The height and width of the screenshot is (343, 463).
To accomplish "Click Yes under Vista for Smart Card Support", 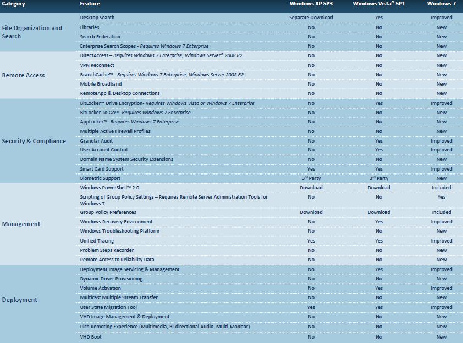I will [x=378, y=169].
